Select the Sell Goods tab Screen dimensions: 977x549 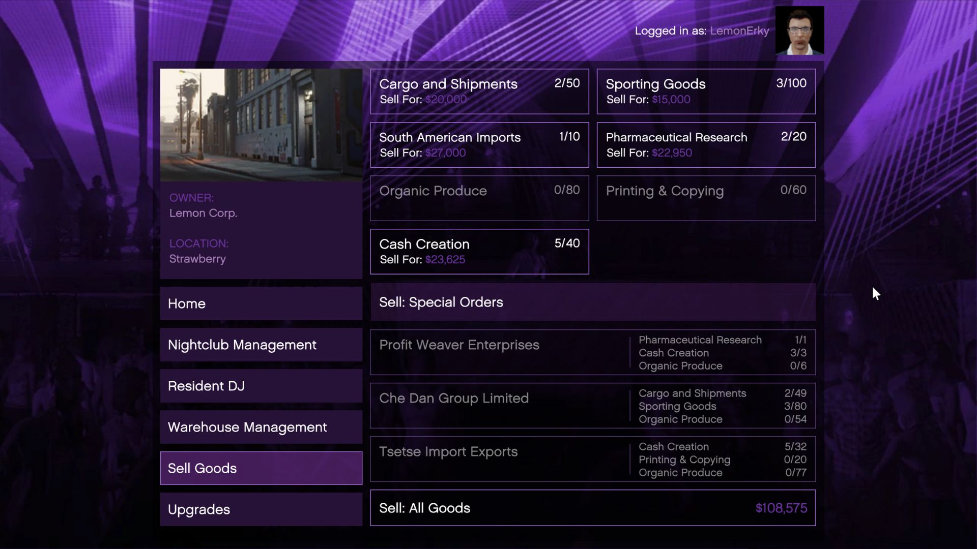point(261,468)
